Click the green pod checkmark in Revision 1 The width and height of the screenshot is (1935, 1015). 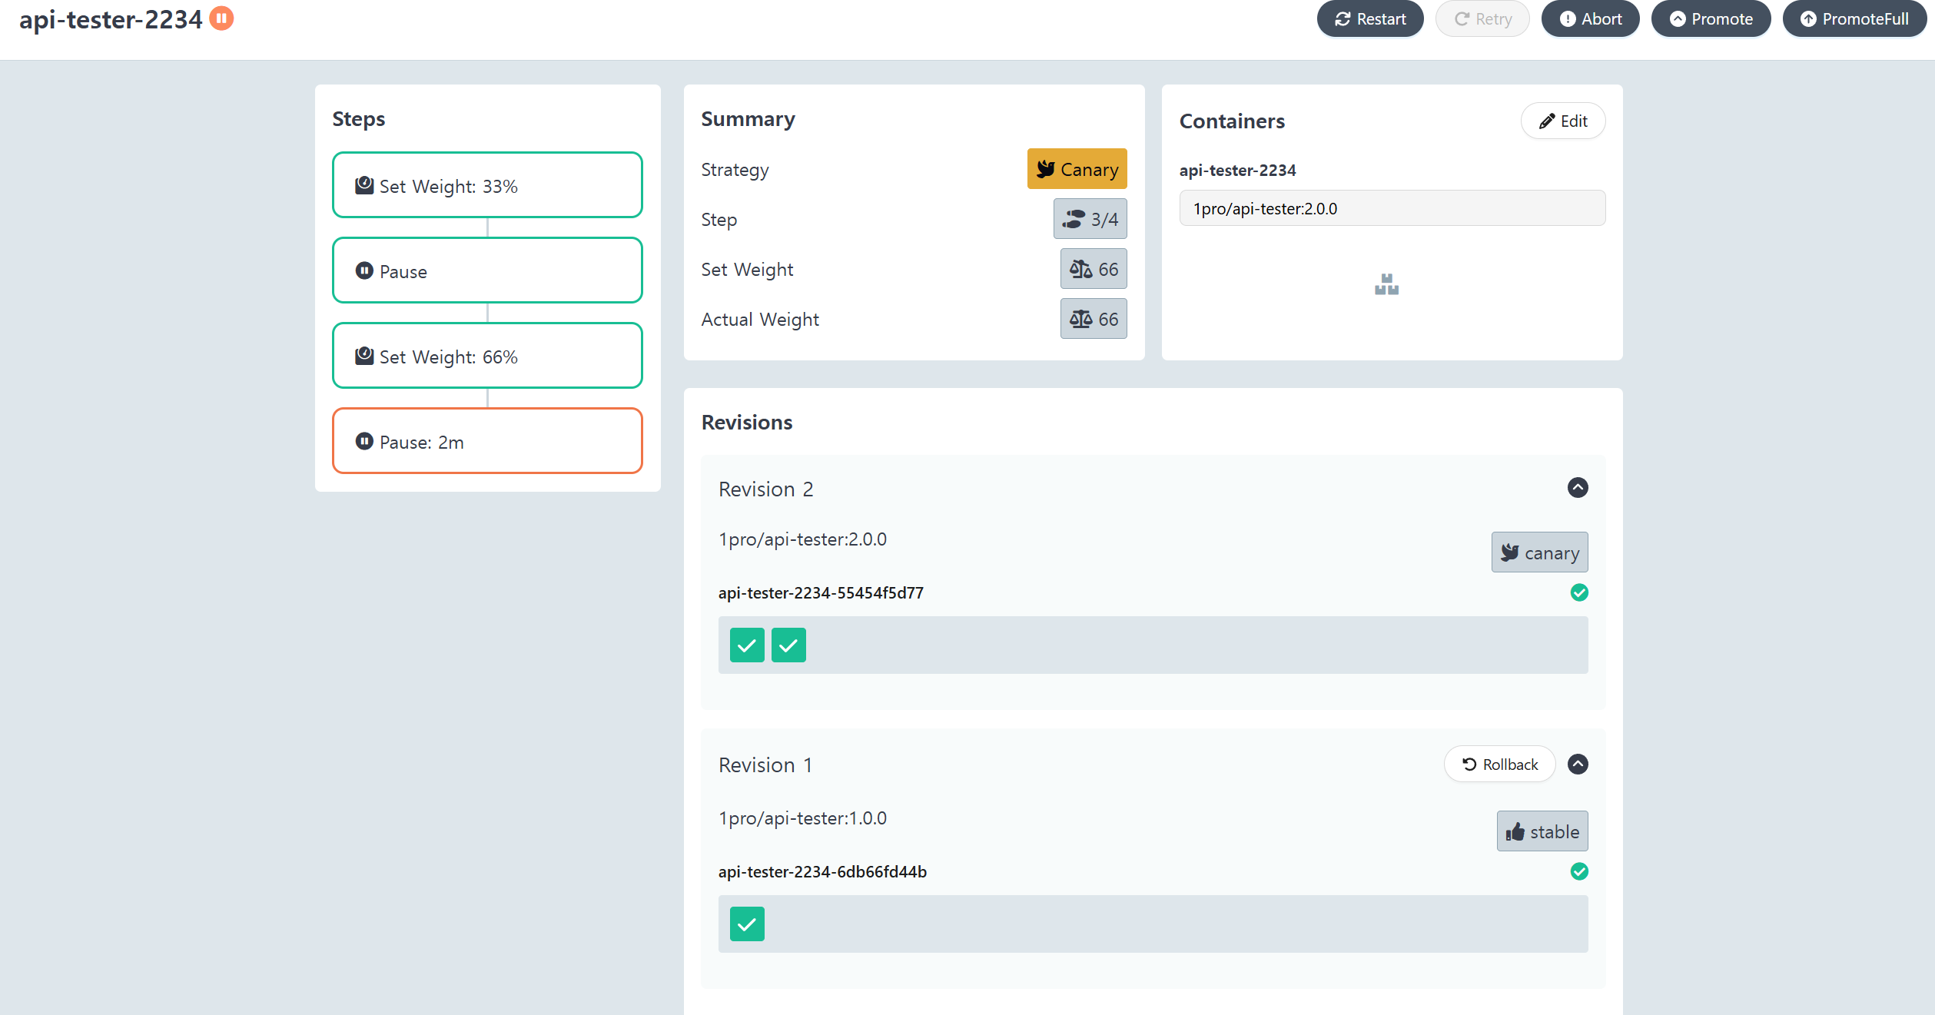pyautogui.click(x=747, y=924)
